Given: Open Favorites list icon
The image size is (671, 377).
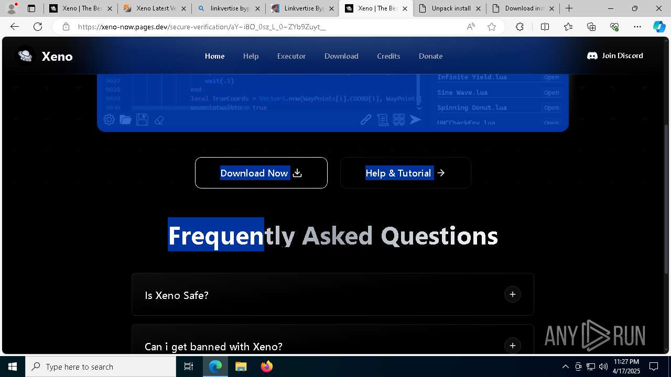Looking at the screenshot, I should (568, 27).
